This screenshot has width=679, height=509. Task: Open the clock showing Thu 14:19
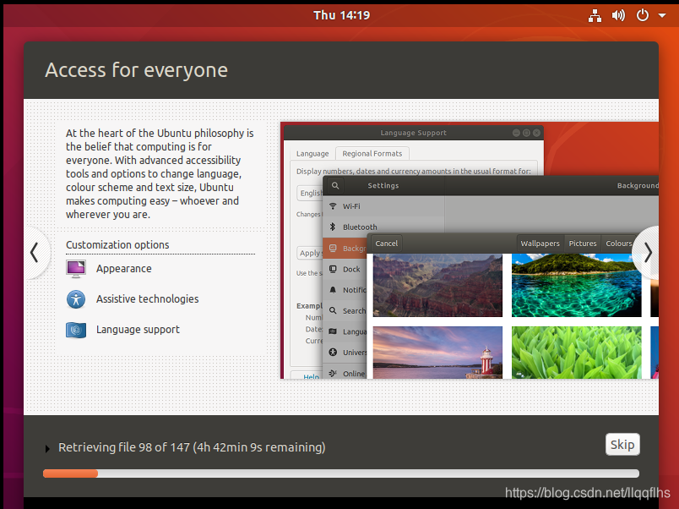(341, 15)
